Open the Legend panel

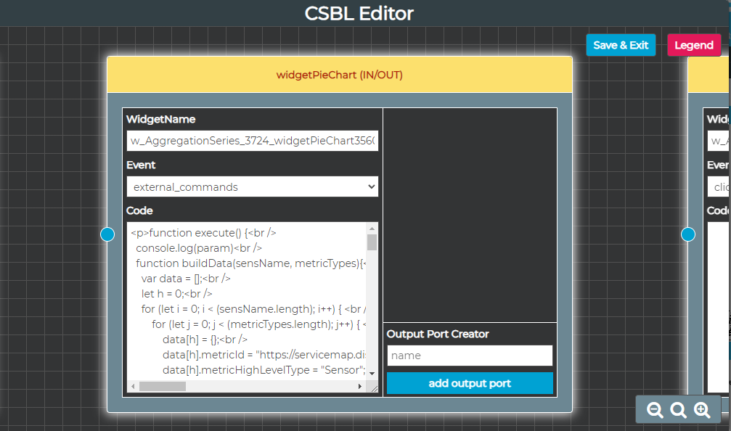pos(693,45)
